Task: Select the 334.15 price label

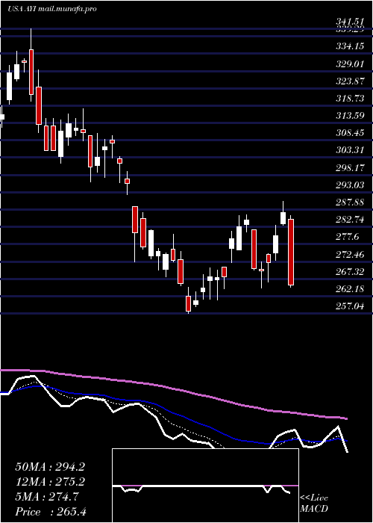Action: [350, 46]
